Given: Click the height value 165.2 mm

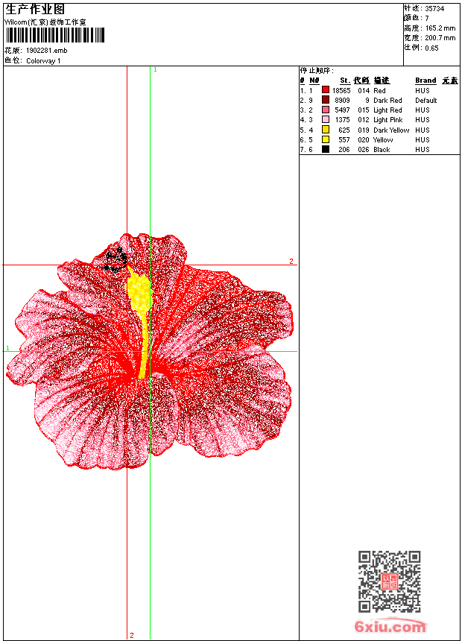Looking at the screenshot, I should (x=440, y=28).
